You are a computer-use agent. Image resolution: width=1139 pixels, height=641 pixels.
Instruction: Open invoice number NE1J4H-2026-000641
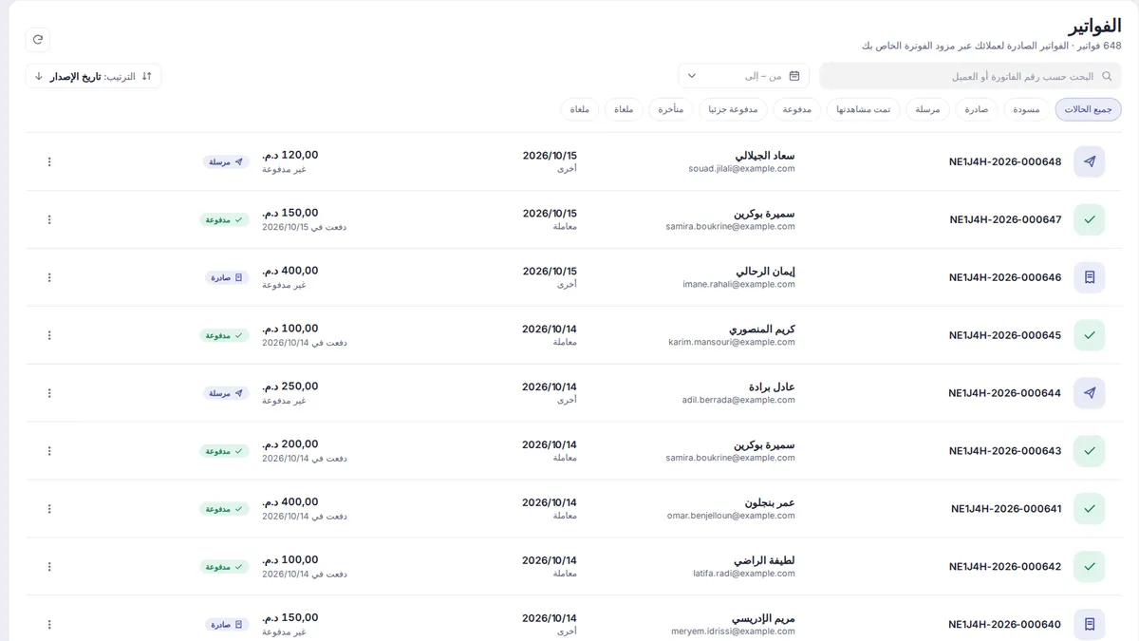pos(1006,509)
